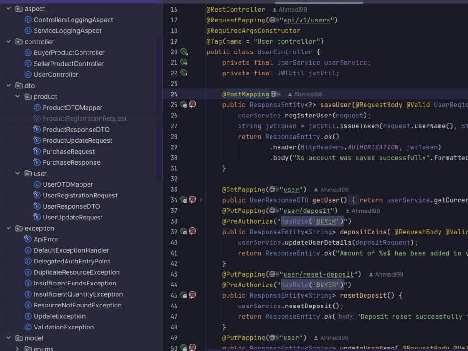Viewport: 468px width, 351px height.
Task: Collapse the controller folder
Action: tap(8, 42)
